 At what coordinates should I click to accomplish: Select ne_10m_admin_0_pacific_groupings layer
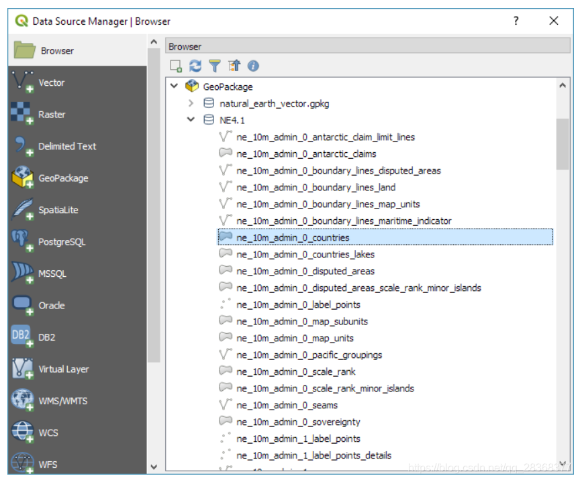(x=309, y=355)
